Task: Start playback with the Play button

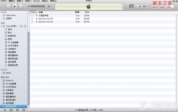Action: click(x=15, y=6)
